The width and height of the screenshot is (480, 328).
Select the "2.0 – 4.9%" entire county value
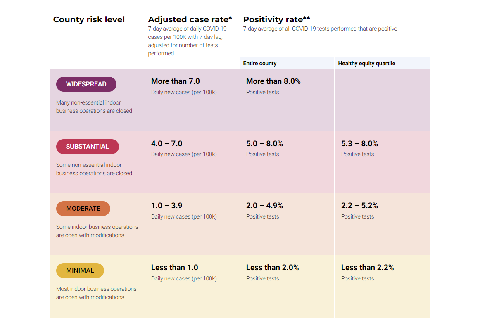264,206
